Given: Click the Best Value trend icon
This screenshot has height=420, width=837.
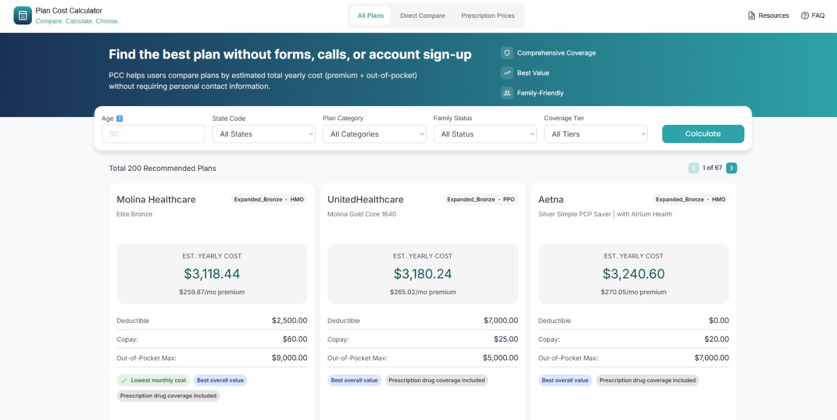Looking at the screenshot, I should pos(507,73).
